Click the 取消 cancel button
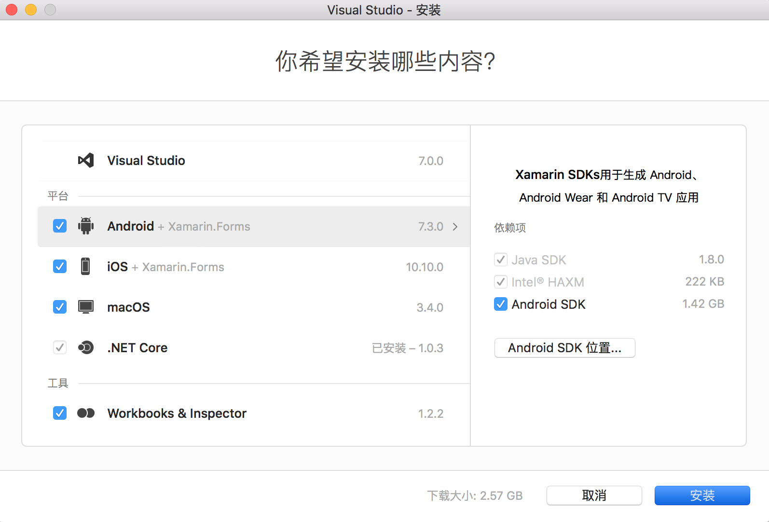 click(594, 495)
